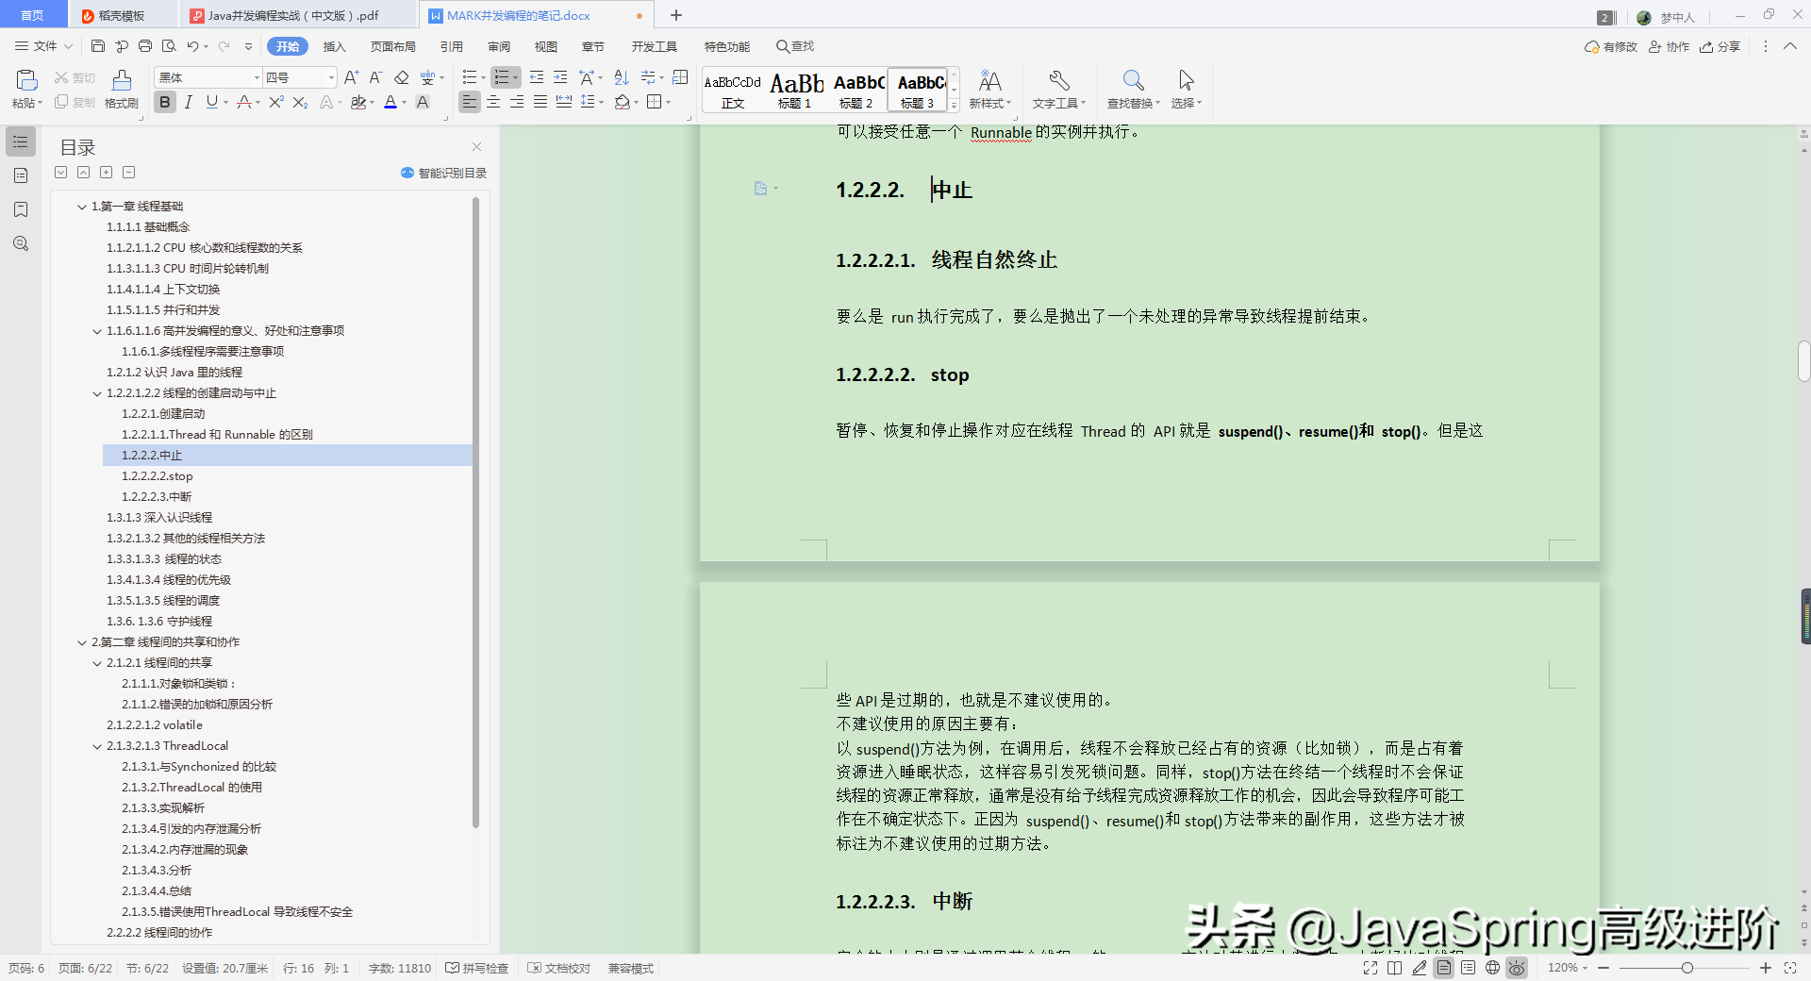The height and width of the screenshot is (981, 1811).
Task: Click the zoom slider handle
Action: click(1687, 968)
